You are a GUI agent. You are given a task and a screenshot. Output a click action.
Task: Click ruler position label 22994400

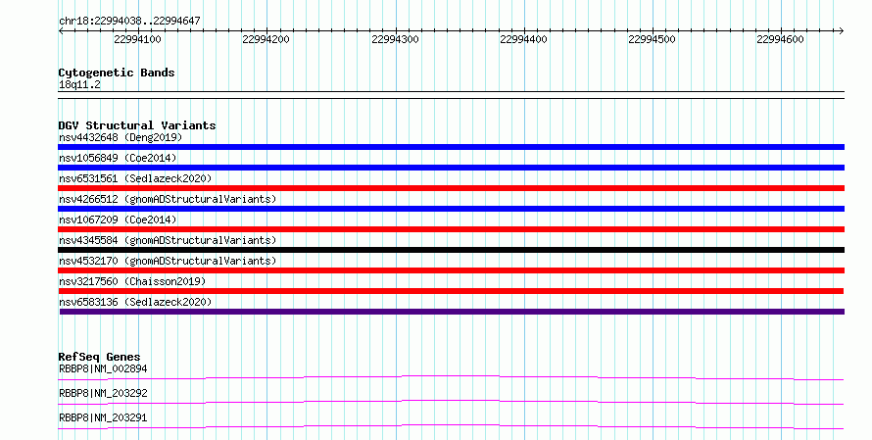[x=523, y=39]
